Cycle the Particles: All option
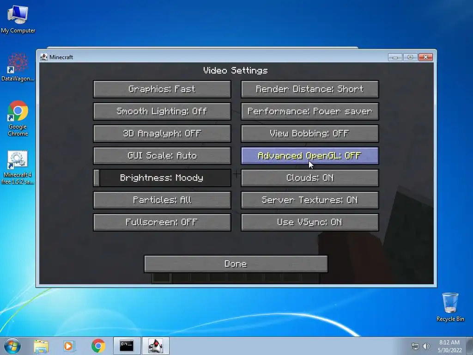Screen dimensions: 473x355 click(x=162, y=200)
